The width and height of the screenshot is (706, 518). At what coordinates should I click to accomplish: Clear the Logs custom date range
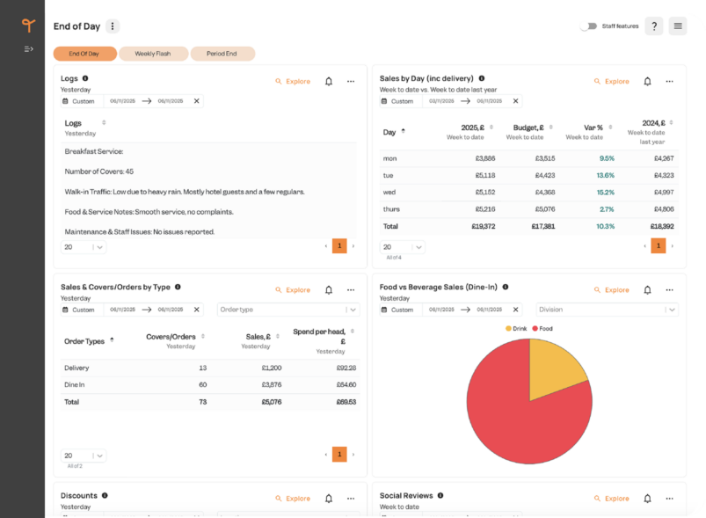pyautogui.click(x=196, y=101)
